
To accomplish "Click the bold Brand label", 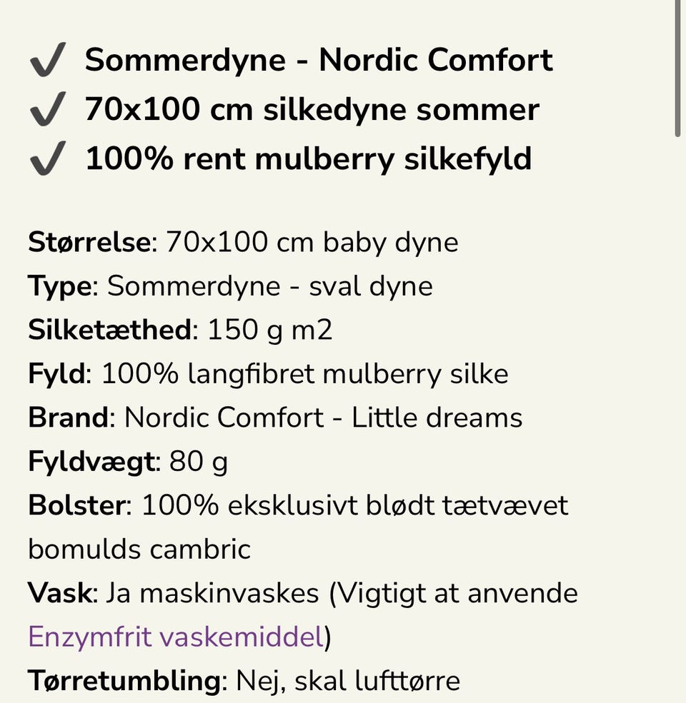I will pyautogui.click(x=68, y=418).
